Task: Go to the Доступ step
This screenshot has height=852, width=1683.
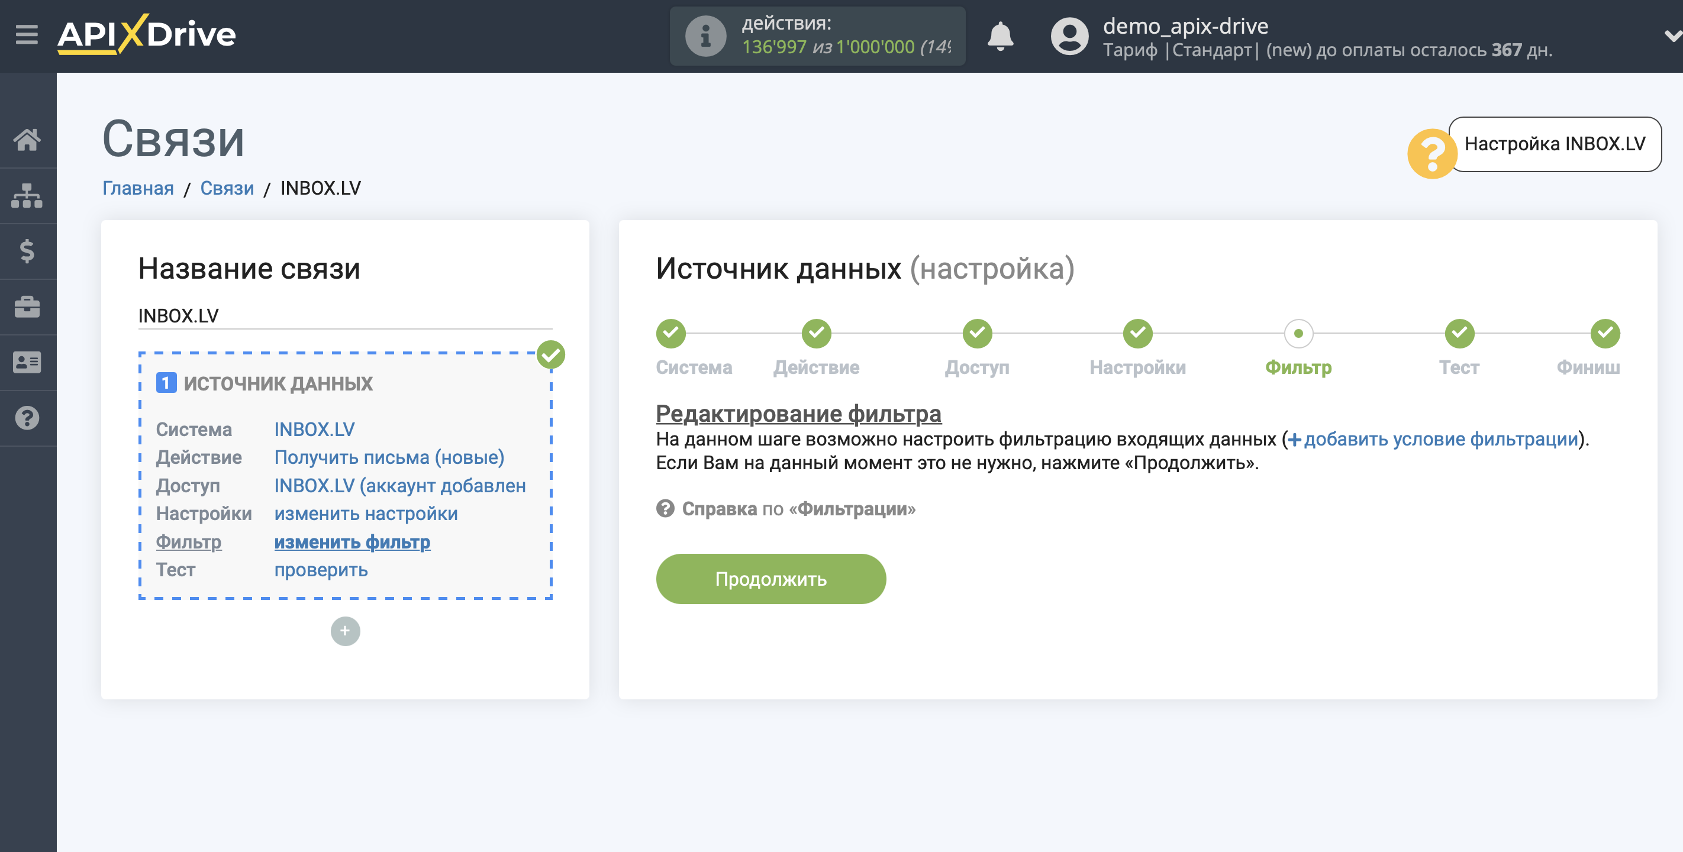Action: coord(977,367)
